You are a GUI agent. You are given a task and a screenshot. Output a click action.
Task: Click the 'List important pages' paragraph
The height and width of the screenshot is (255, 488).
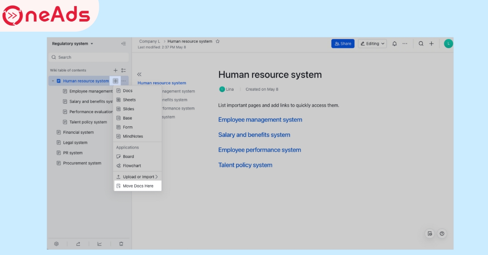click(279, 105)
